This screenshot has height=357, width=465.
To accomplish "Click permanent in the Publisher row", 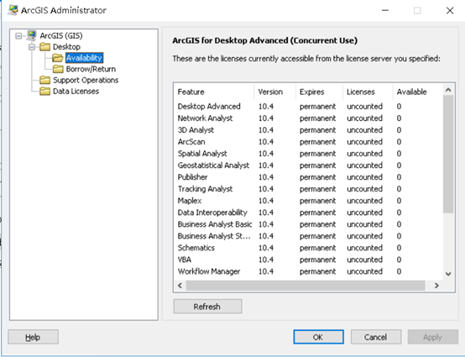I will [x=317, y=177].
